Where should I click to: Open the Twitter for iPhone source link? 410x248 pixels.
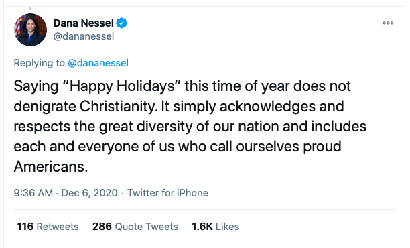click(x=167, y=193)
